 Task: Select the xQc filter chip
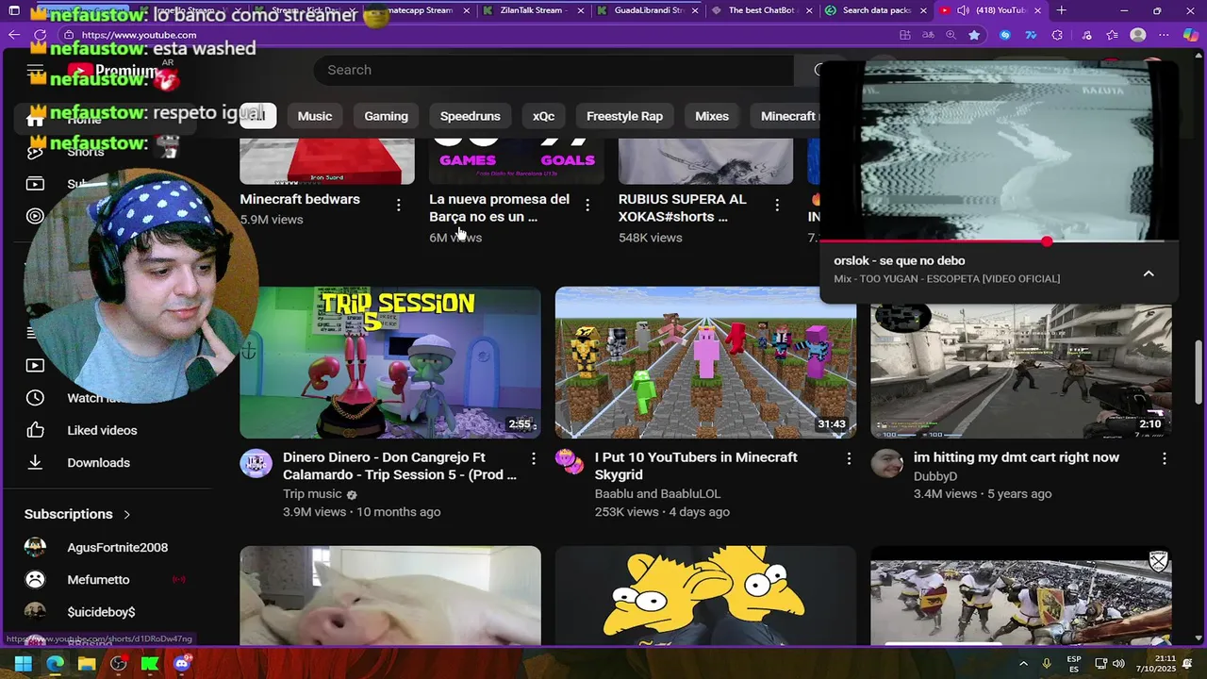(x=543, y=116)
